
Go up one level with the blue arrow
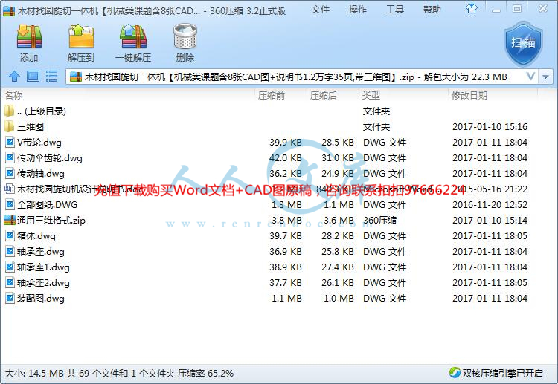point(14,77)
